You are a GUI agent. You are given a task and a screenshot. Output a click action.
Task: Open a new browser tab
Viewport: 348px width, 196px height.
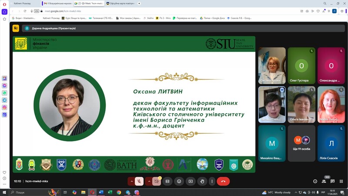coord(139,3)
